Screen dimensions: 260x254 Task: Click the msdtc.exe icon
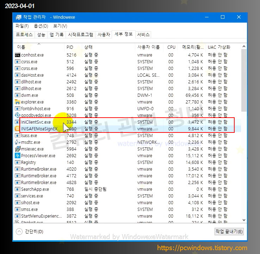[17, 142]
